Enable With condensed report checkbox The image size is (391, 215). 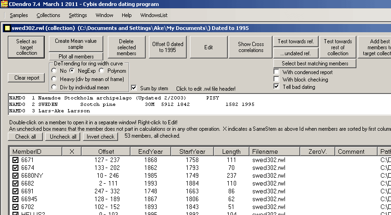276,72
